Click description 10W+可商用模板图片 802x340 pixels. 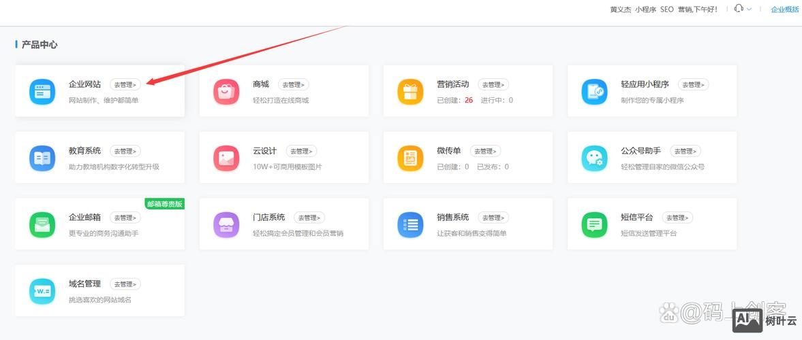click(288, 167)
